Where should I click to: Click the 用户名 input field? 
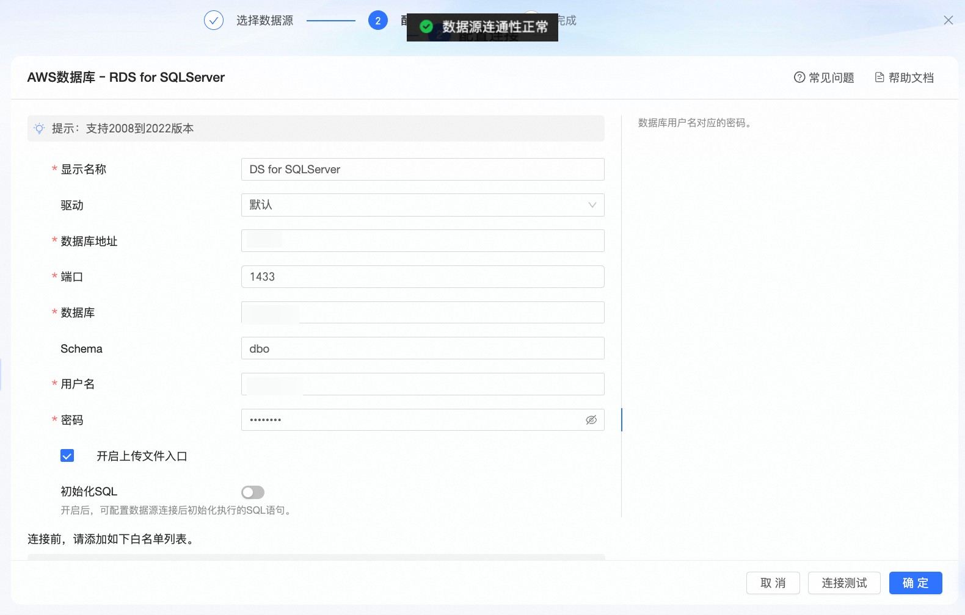(423, 384)
